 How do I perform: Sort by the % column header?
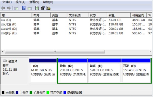tap(150, 15)
